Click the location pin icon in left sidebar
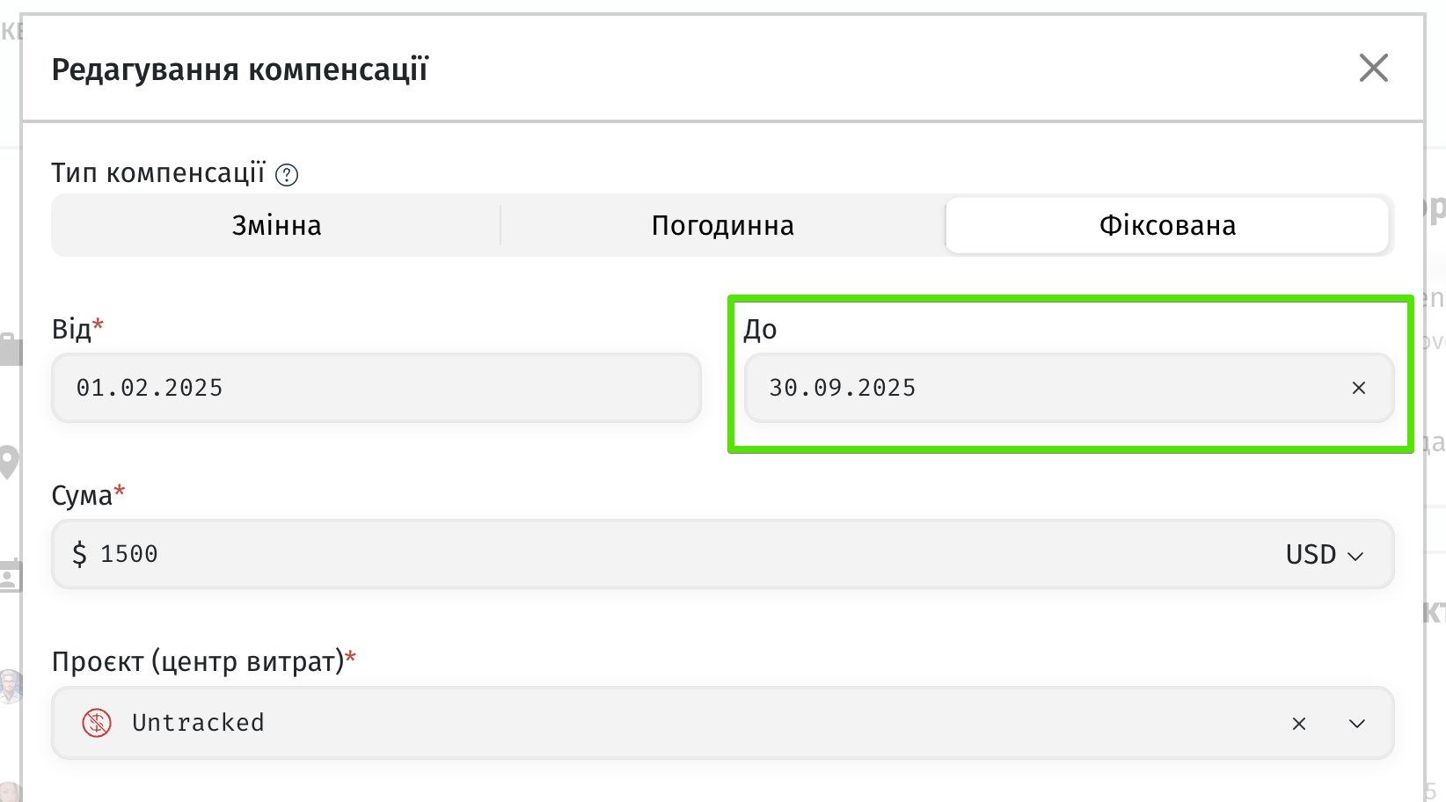Viewport: 1446px width, 802px height. coord(9,462)
